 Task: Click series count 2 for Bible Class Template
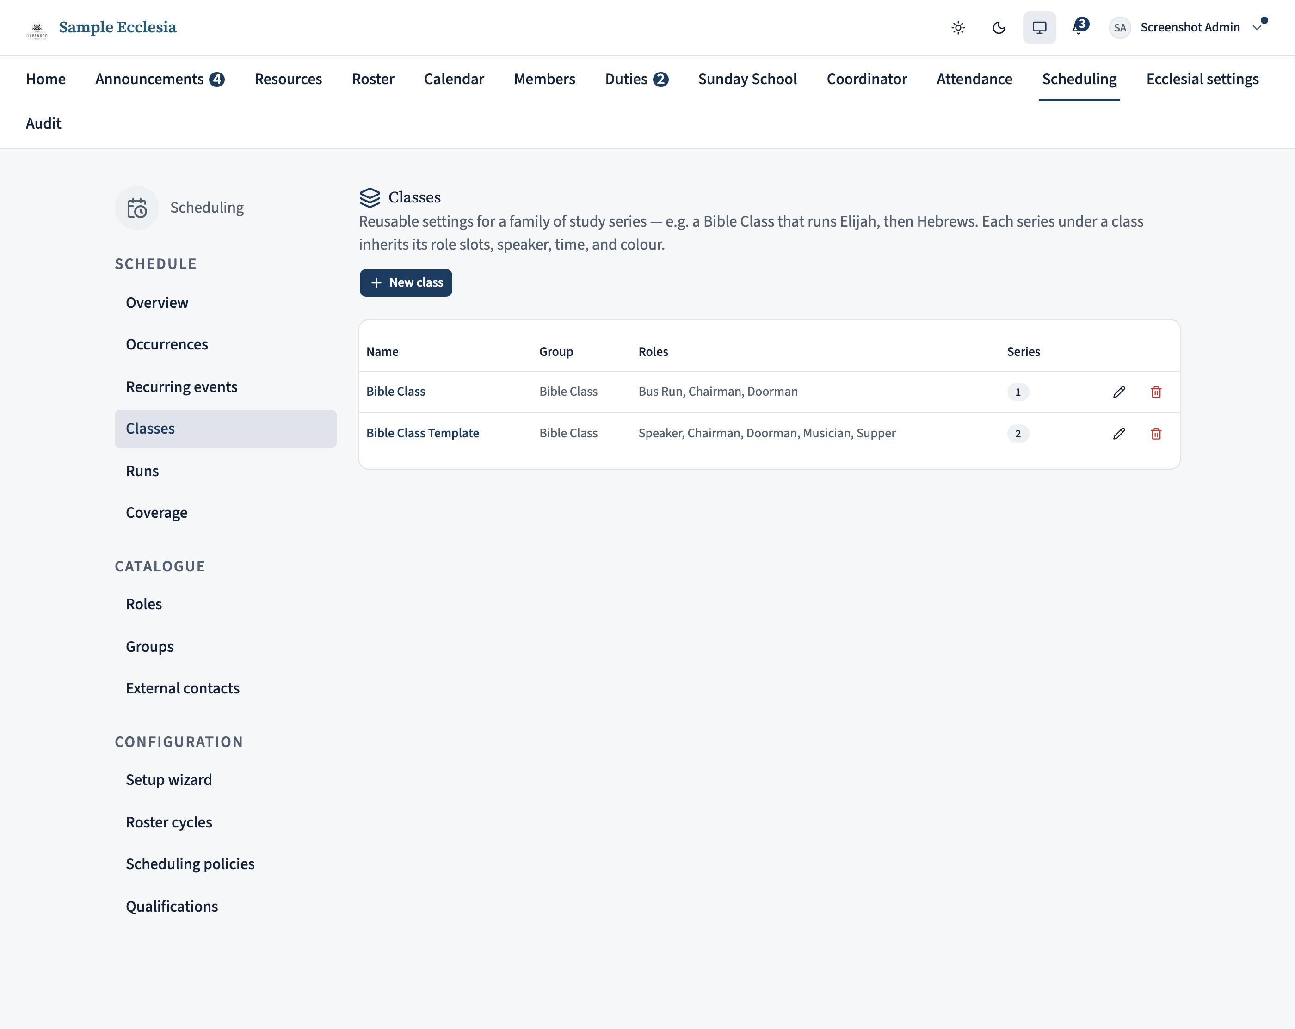(x=1017, y=434)
